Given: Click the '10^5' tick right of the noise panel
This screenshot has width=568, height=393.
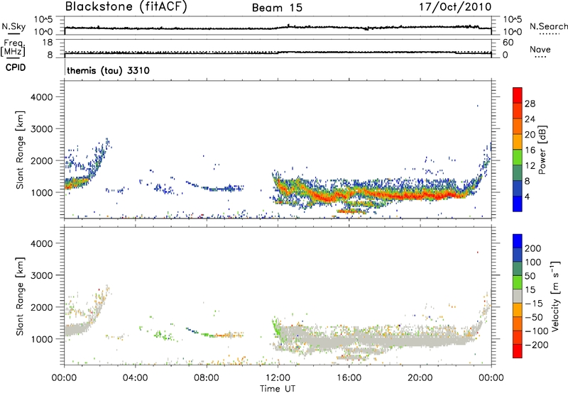Looking at the screenshot, I should pyautogui.click(x=513, y=19).
